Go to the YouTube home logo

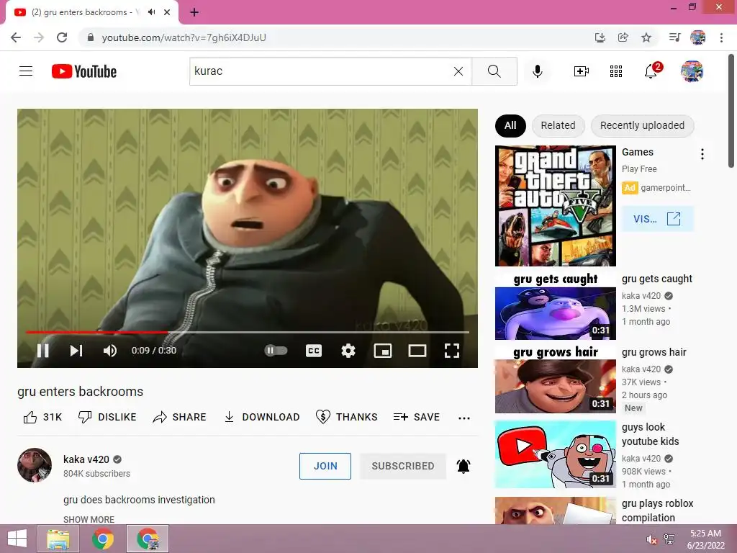[x=83, y=71]
